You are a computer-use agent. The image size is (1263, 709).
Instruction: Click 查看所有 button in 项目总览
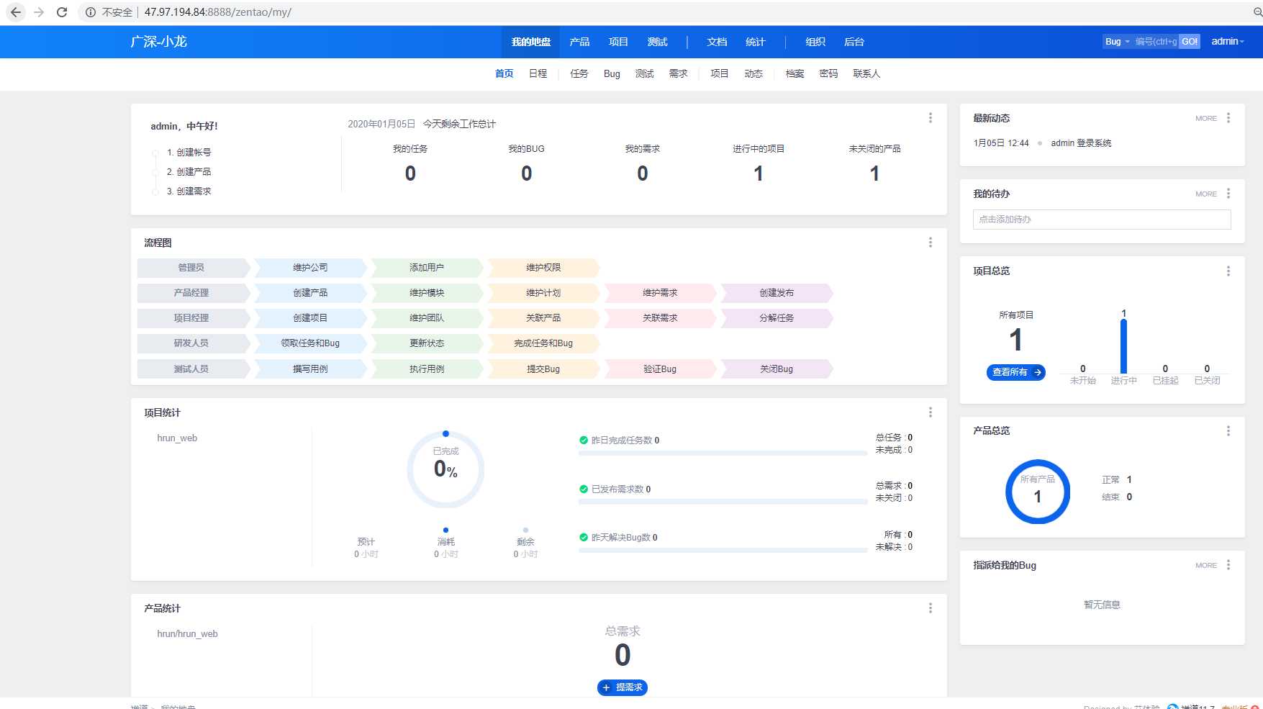point(1015,372)
